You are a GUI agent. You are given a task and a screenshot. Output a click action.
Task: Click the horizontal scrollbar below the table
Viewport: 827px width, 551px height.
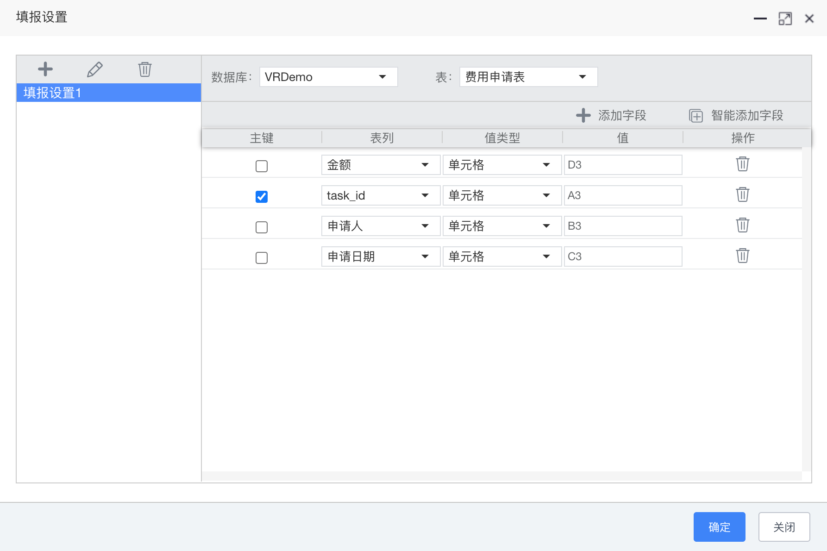coord(502,476)
